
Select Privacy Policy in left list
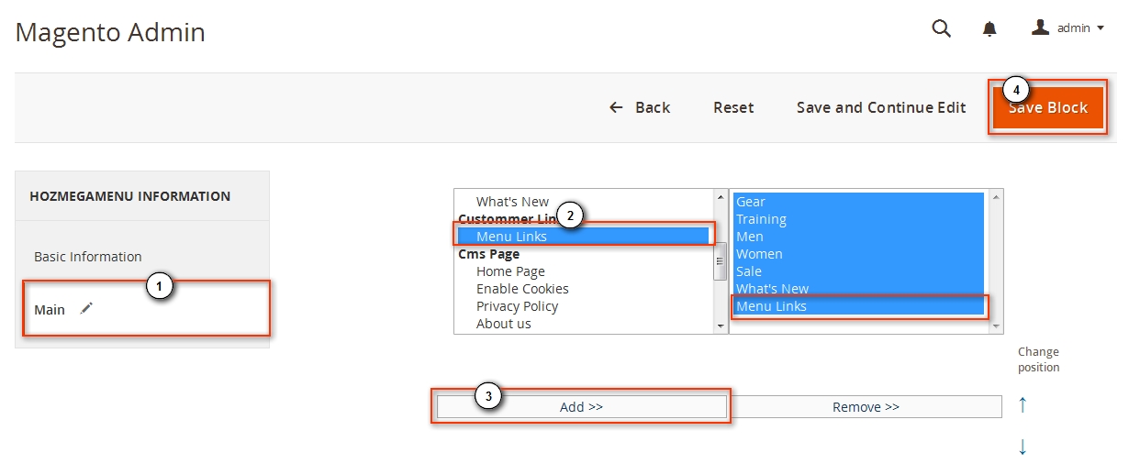click(517, 306)
